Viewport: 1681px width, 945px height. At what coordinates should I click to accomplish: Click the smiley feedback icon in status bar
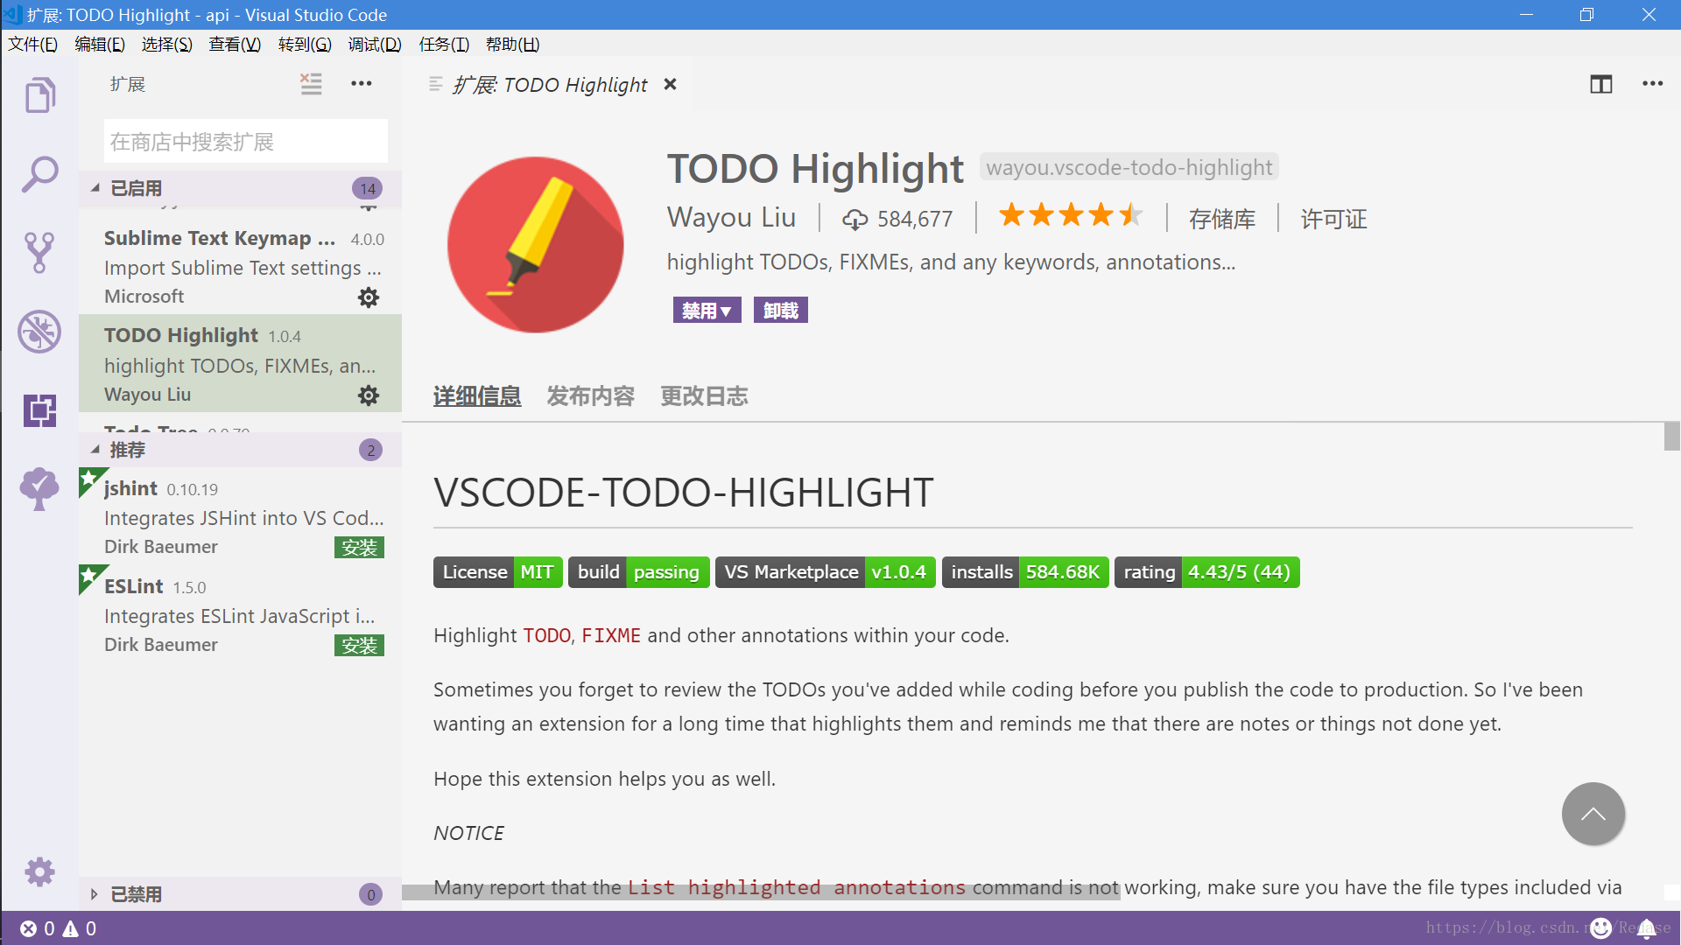pyautogui.click(x=1600, y=928)
